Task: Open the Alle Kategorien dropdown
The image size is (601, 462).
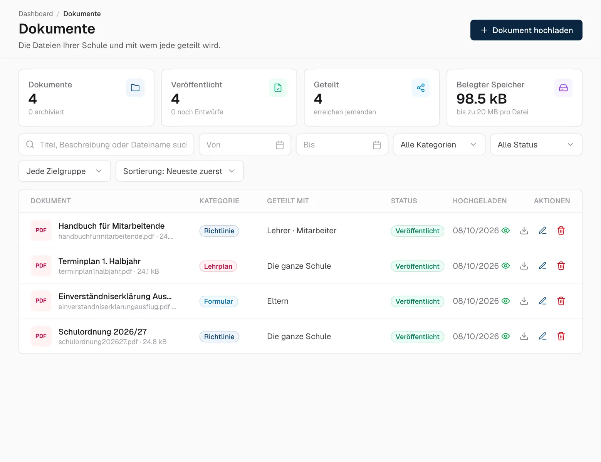Action: point(439,145)
